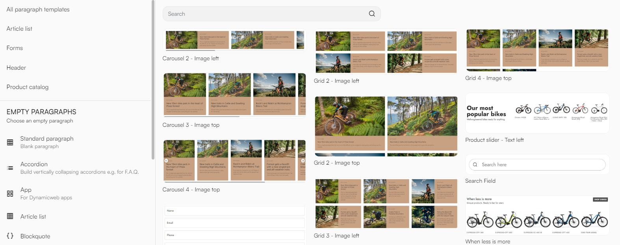620x245 pixels.
Task: Select the Header template category
Action: point(16,68)
